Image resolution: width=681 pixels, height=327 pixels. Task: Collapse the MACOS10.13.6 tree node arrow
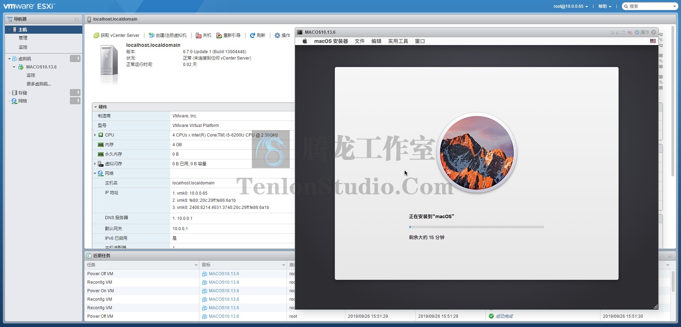(x=14, y=67)
